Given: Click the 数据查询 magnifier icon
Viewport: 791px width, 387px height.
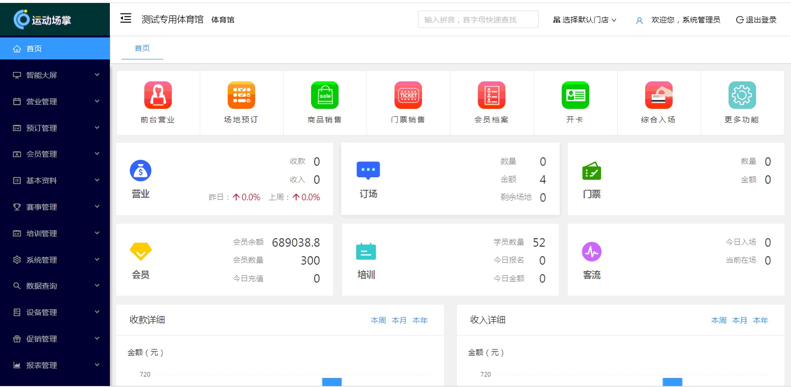Looking at the screenshot, I should point(17,286).
